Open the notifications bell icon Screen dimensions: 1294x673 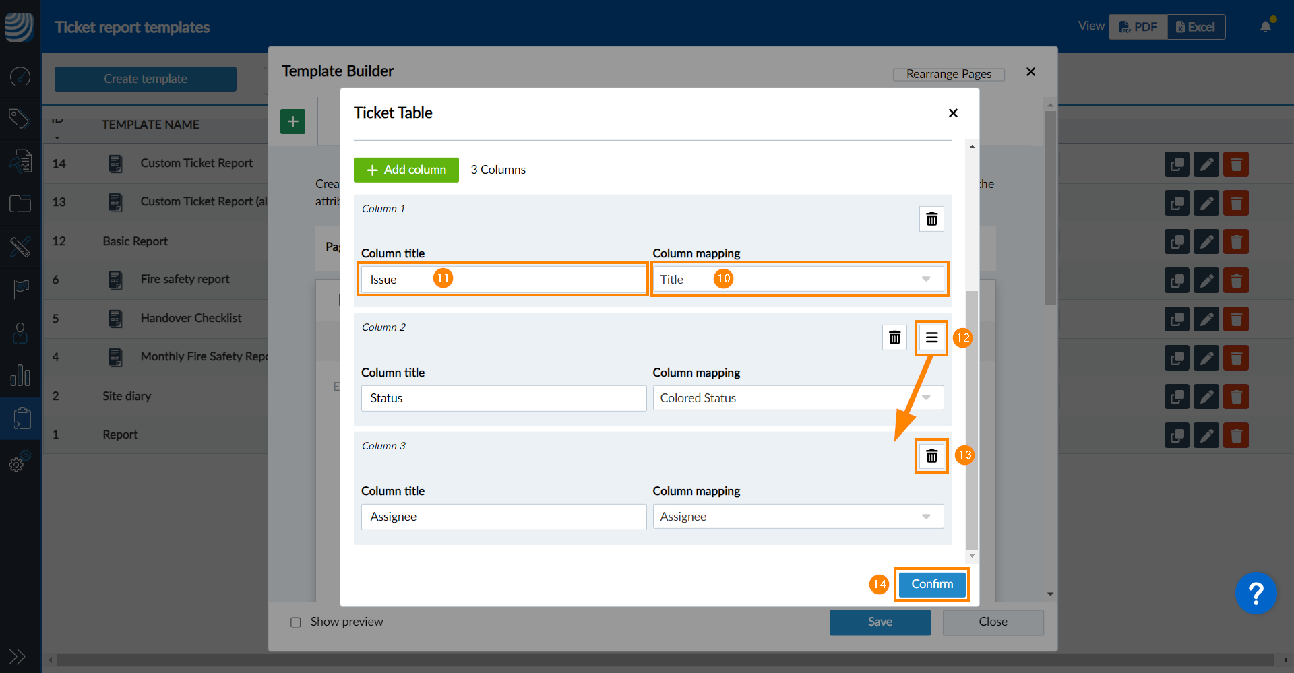click(x=1266, y=27)
